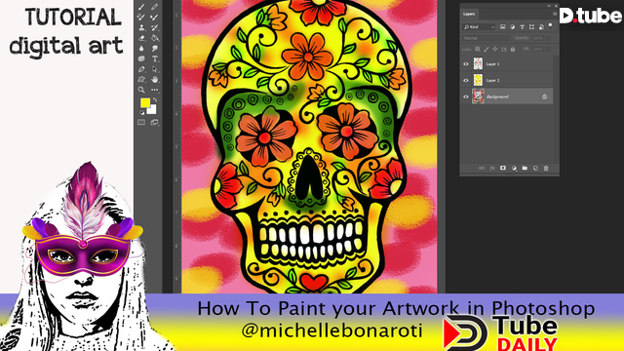The height and width of the screenshot is (351, 624).
Task: Toggle Quick Mask mode
Action: 141,122
